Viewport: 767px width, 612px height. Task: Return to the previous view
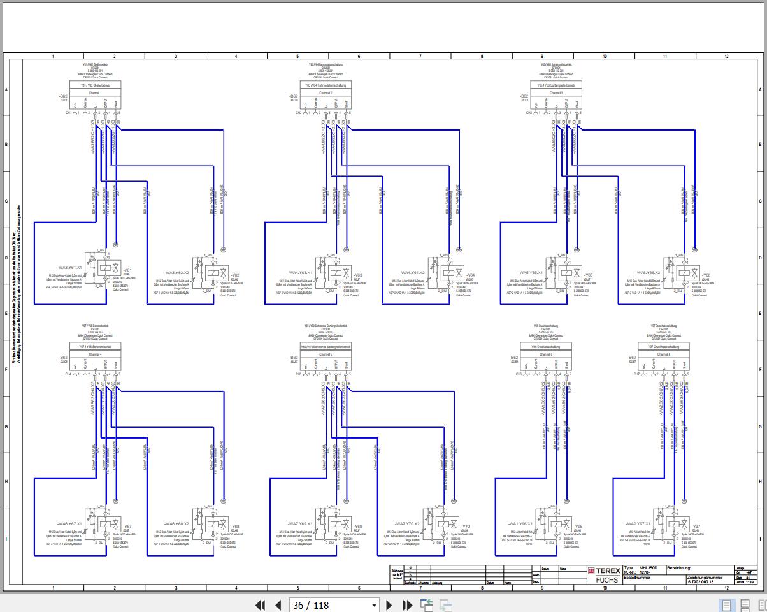pos(427,605)
